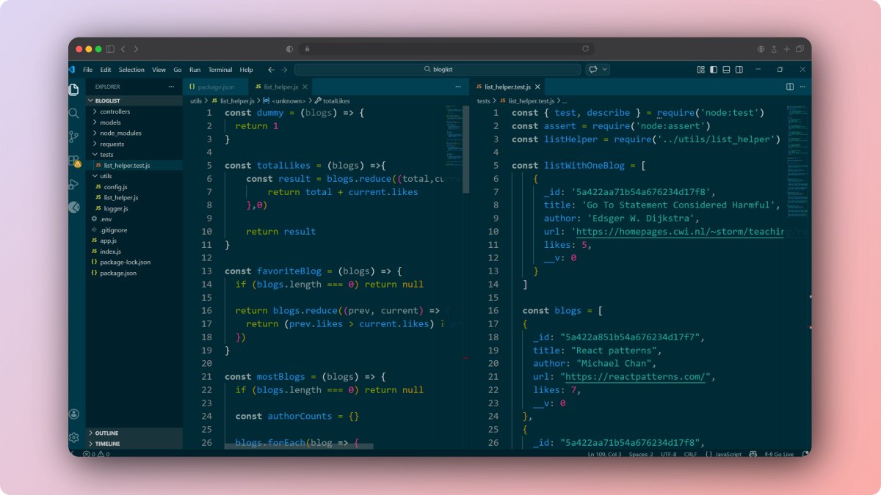Click the errors and warnings status indicator
The height and width of the screenshot is (495, 881).
(96, 454)
